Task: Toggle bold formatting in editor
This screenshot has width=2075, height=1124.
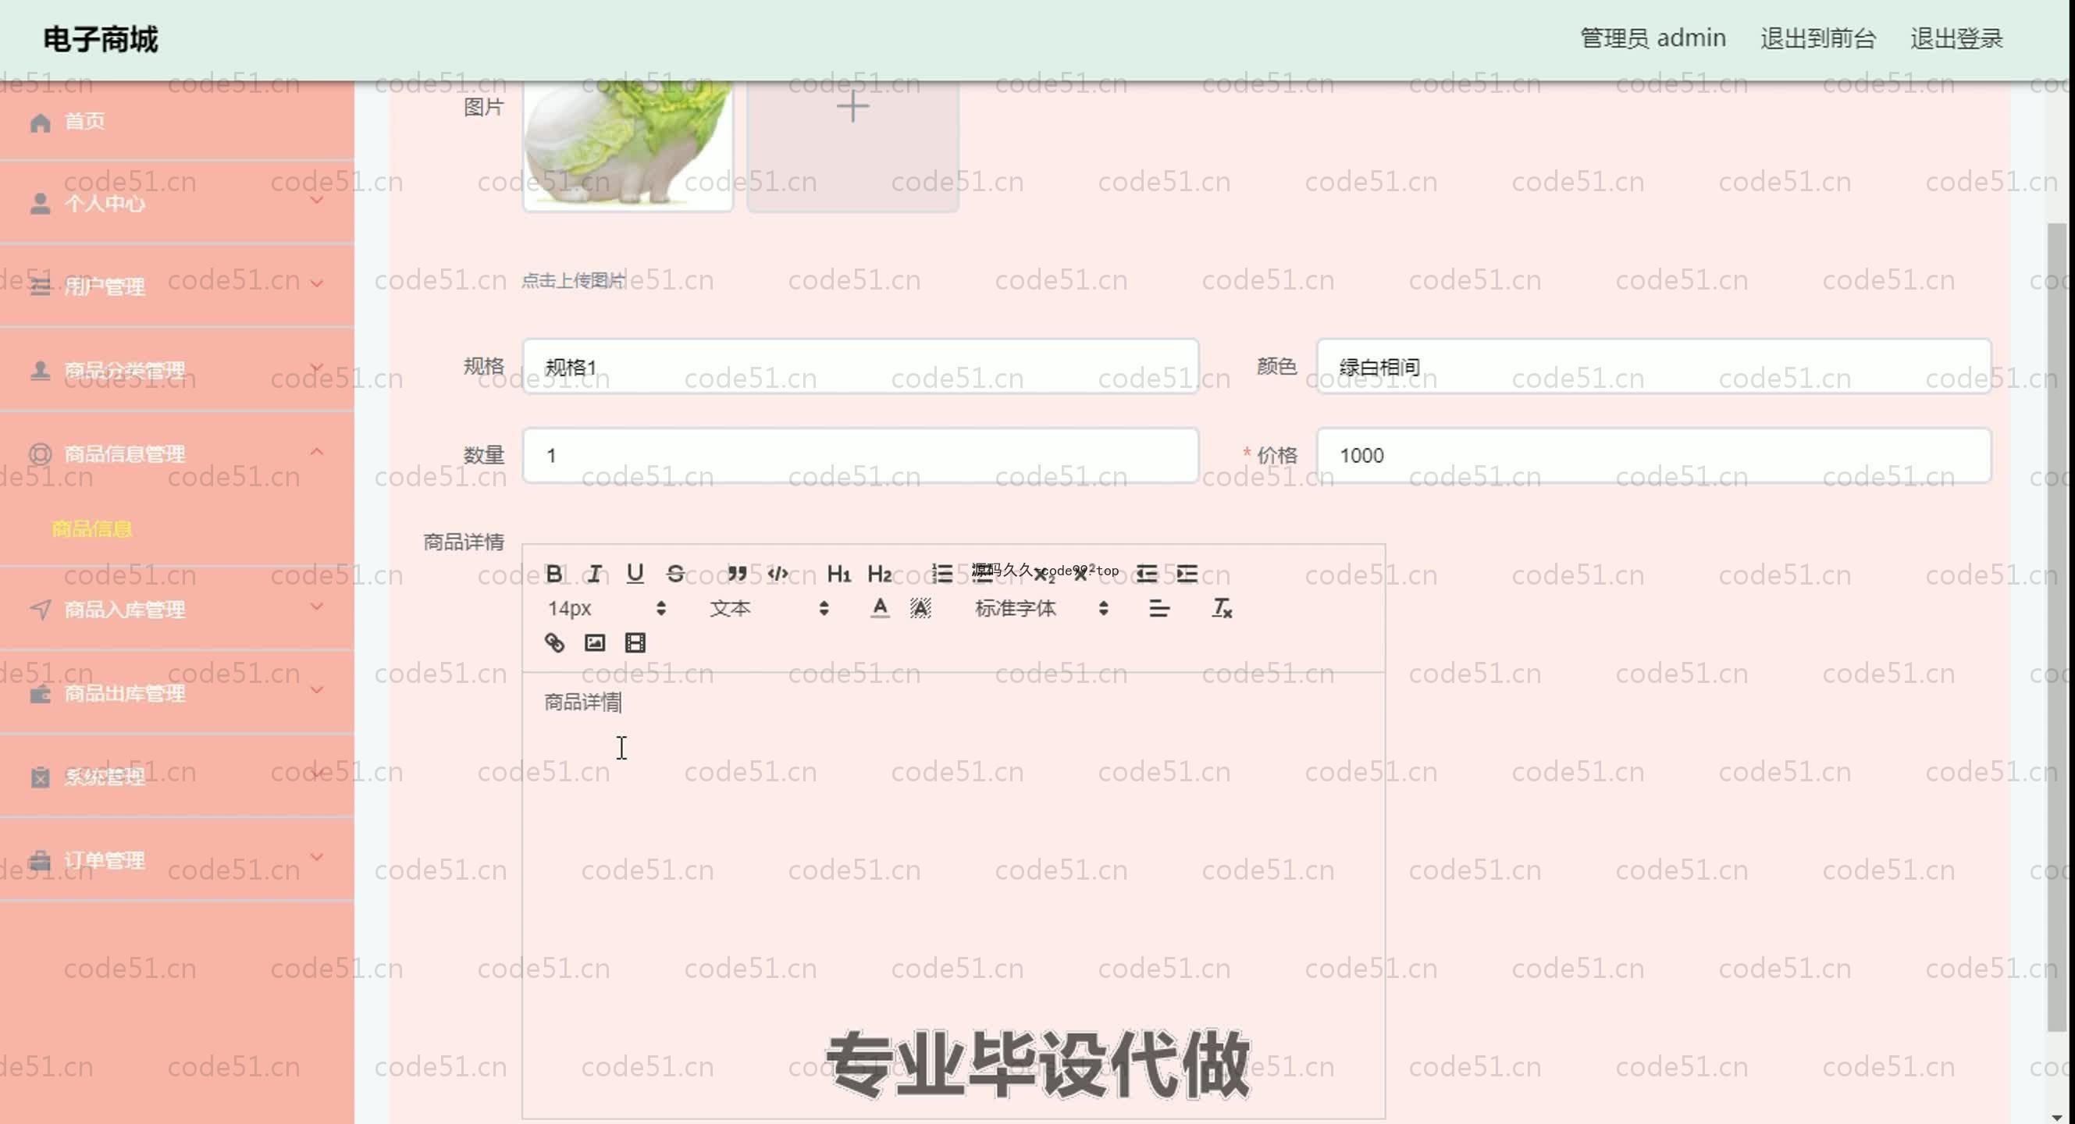Action: 554,573
